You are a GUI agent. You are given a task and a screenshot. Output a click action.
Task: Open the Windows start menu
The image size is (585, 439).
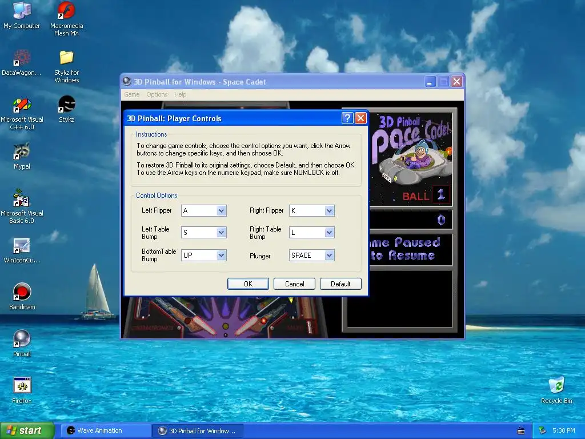pos(27,430)
